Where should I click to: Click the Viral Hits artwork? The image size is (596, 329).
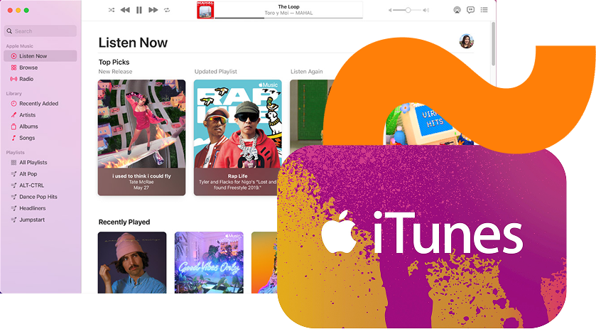(x=430, y=124)
